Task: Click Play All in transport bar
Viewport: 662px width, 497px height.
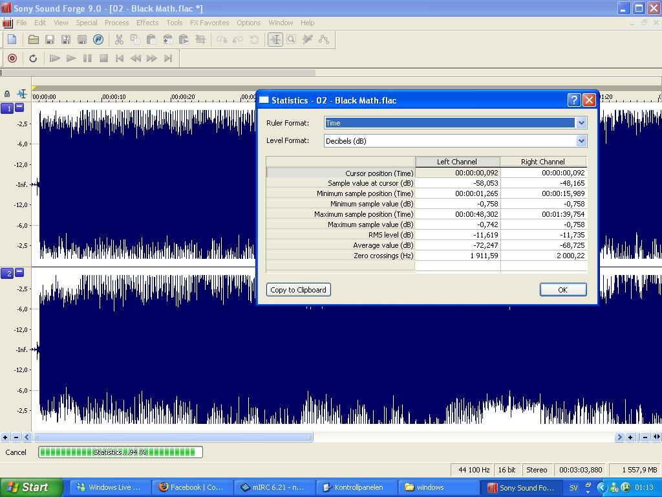Action: 54,58
